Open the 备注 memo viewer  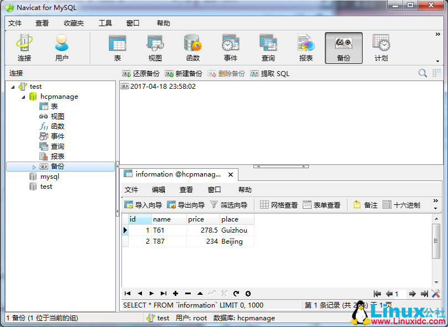(x=365, y=205)
